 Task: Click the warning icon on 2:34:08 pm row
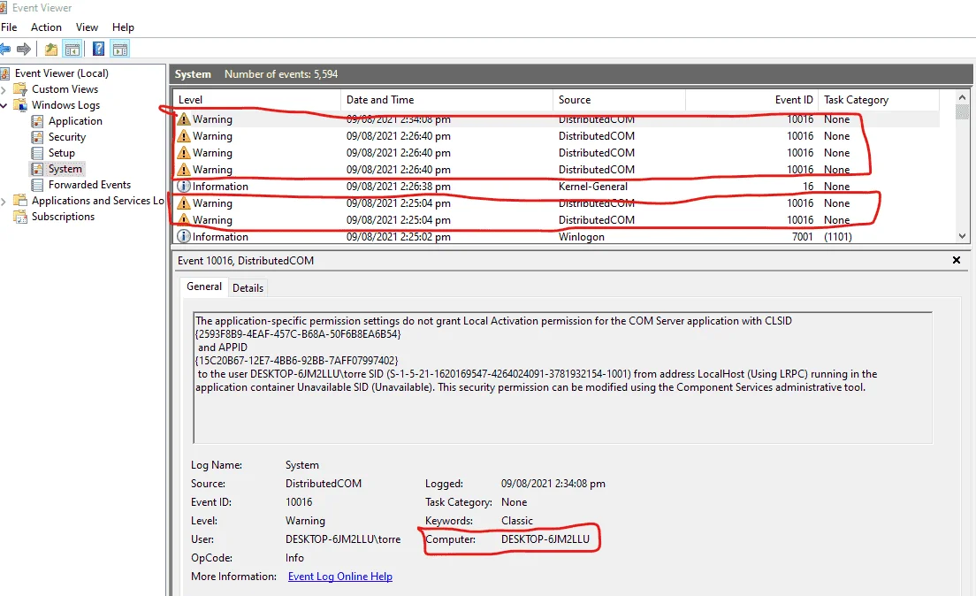coord(184,119)
